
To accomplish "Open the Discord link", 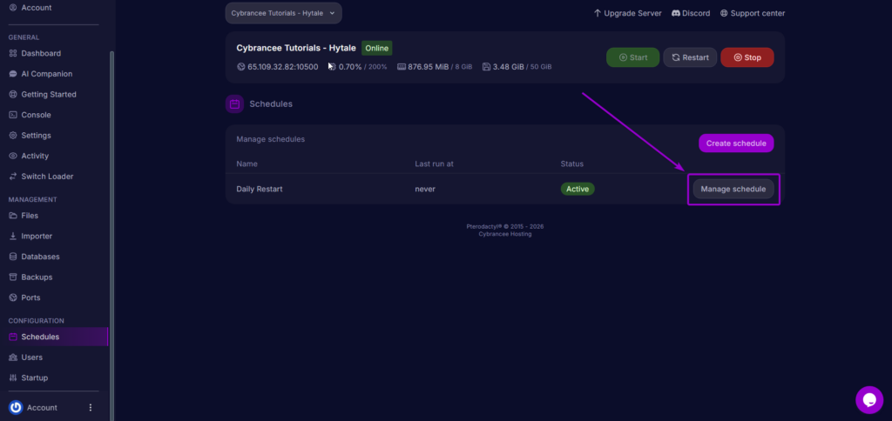I will coord(691,13).
